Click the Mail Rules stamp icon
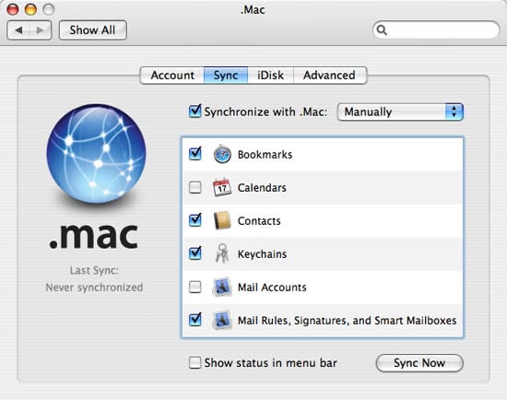This screenshot has height=400, width=507. point(222,320)
